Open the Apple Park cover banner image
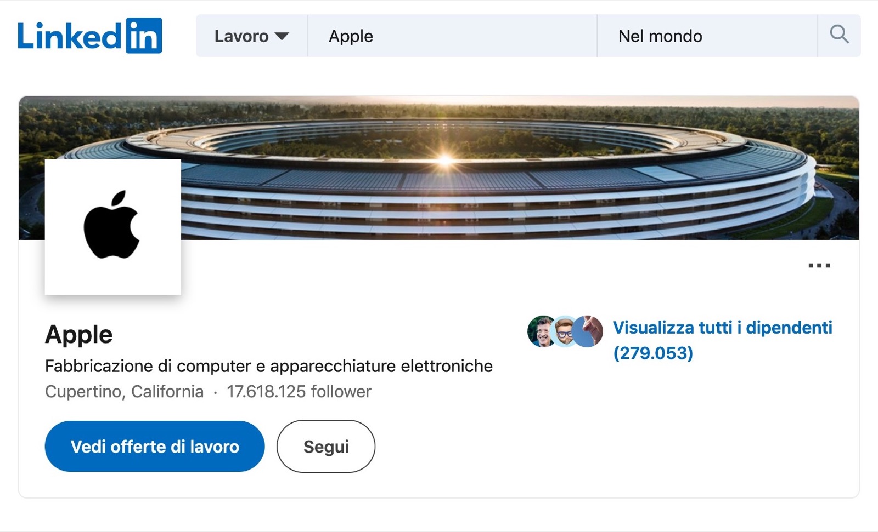 point(494,164)
